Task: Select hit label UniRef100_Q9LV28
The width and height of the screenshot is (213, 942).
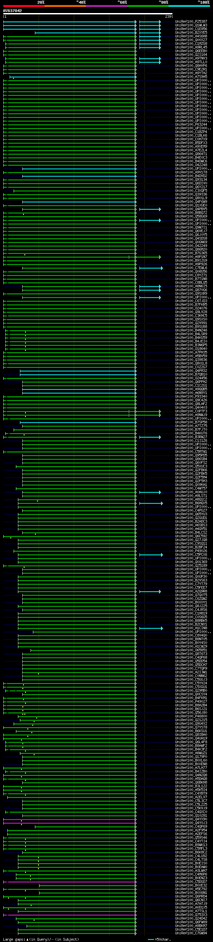Action: (191, 312)
